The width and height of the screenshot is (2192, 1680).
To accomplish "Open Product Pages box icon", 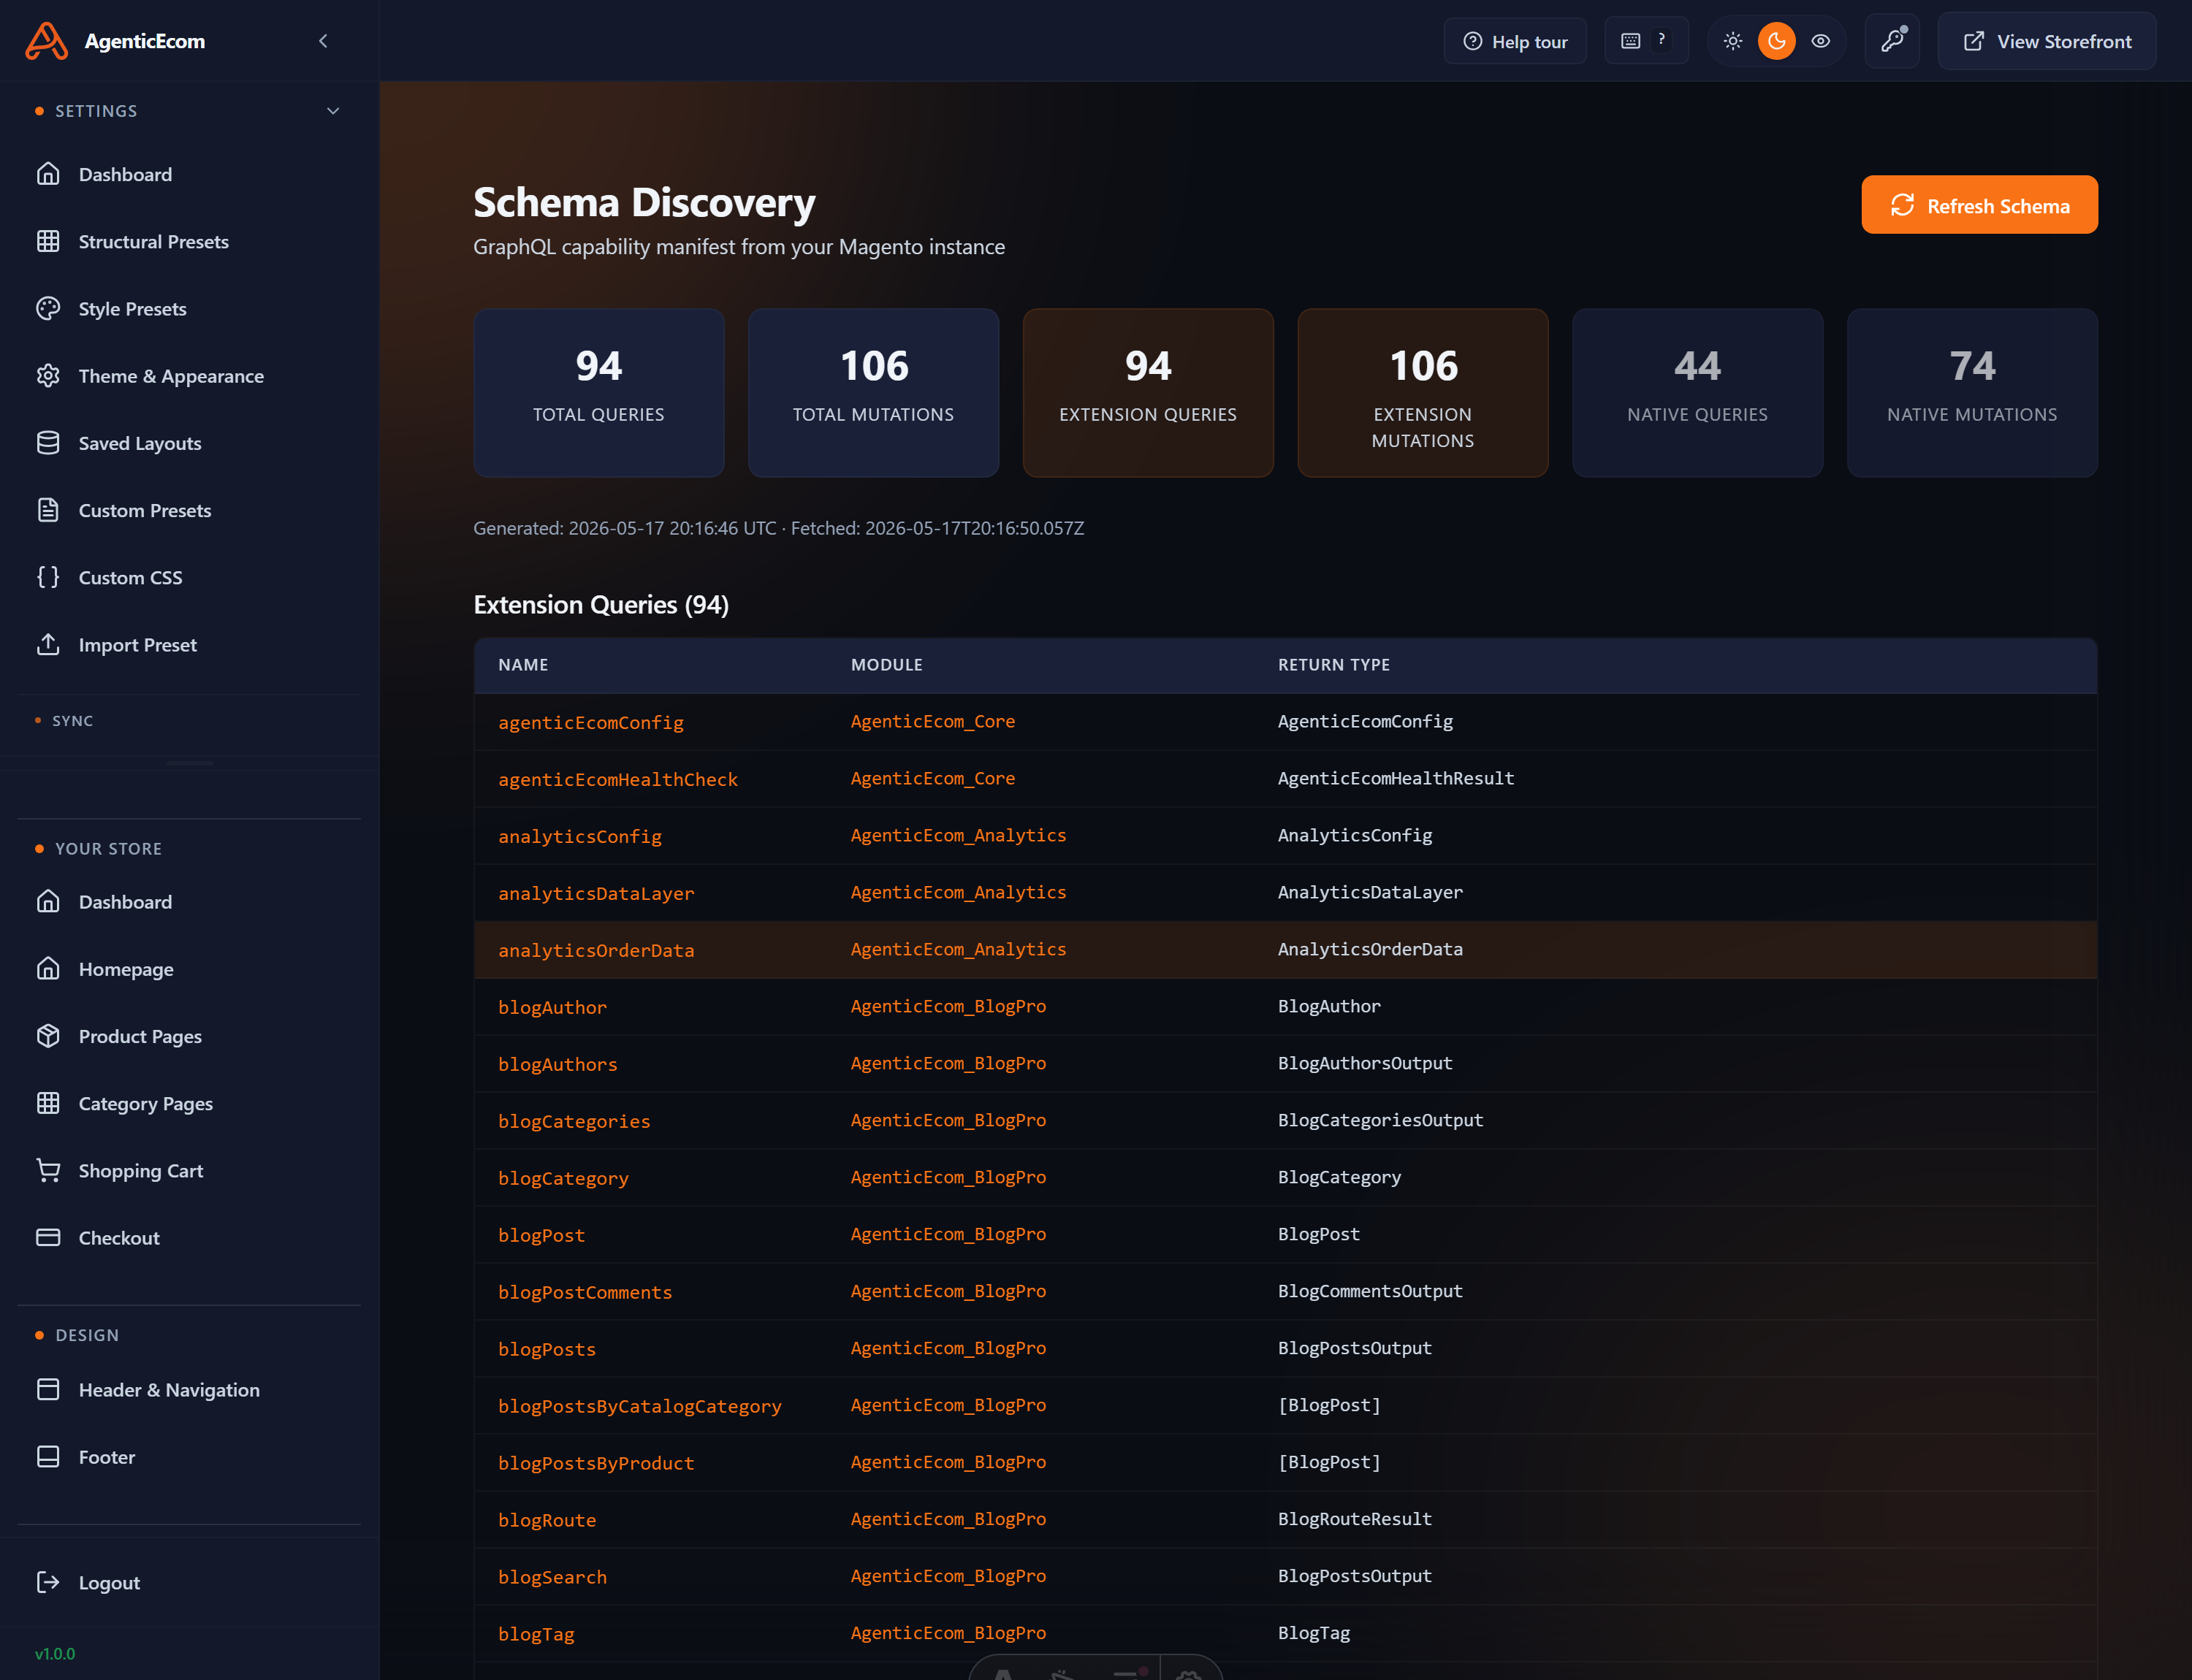I will tap(48, 1036).
